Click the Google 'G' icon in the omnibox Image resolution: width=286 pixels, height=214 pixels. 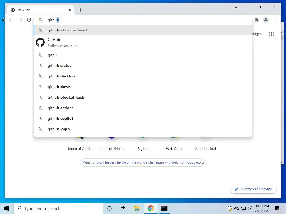tap(40, 20)
